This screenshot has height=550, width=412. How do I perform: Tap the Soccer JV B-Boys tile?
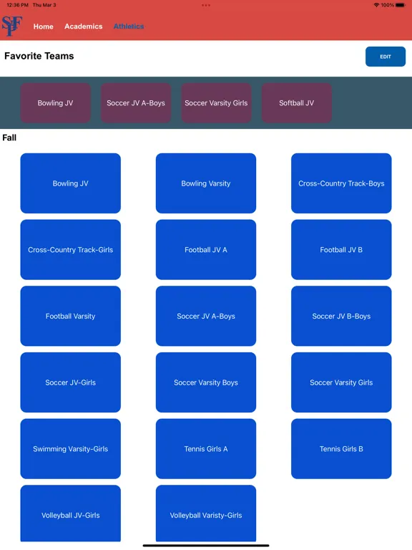click(341, 316)
